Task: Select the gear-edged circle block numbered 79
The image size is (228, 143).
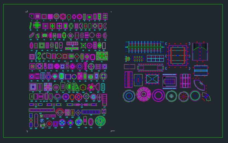Action: pos(80,67)
